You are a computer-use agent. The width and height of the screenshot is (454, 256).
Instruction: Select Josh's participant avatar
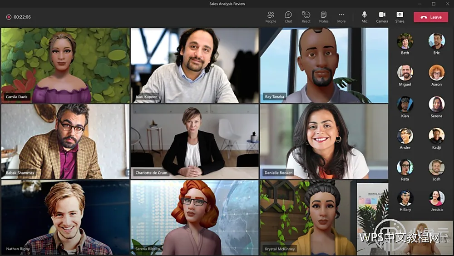[x=436, y=167]
